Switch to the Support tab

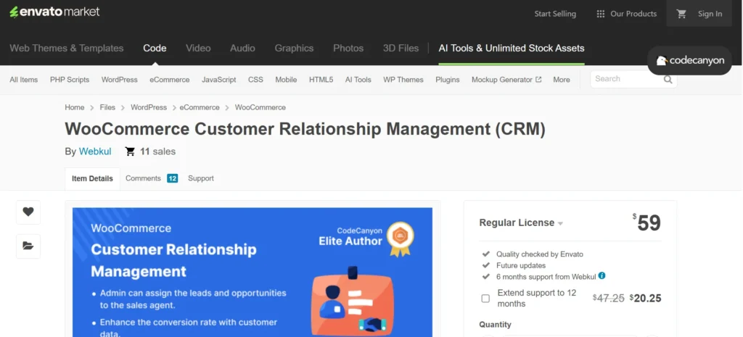[x=200, y=178]
